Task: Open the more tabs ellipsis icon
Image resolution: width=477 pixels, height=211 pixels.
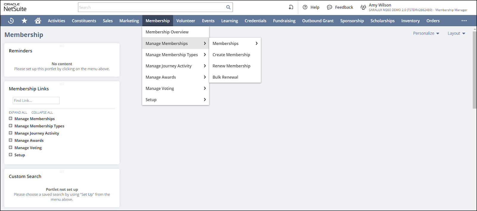Action: (x=464, y=21)
